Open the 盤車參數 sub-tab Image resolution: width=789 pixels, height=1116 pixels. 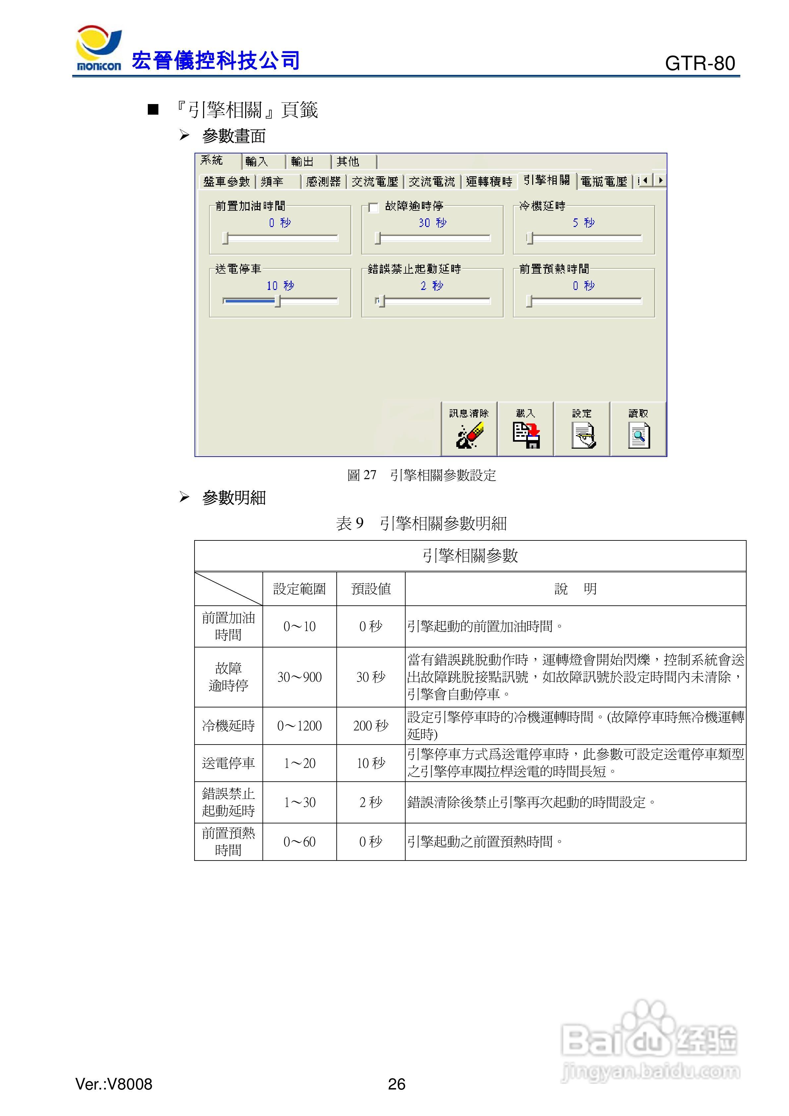click(227, 182)
